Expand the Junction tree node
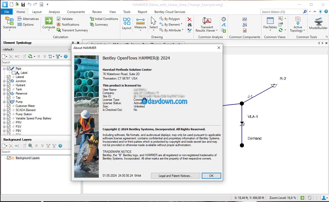 coord(4,81)
